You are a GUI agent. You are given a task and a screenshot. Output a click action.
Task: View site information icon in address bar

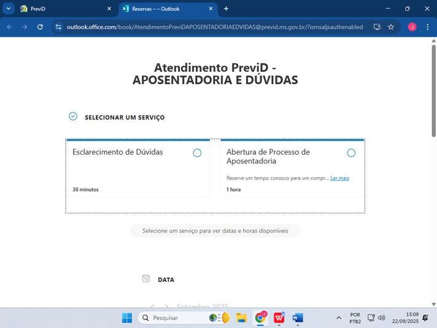click(58, 27)
